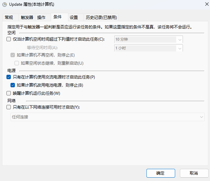Click the 确定 button
Image resolution: width=210 pixels, height=181 pixels.
[x=161, y=173]
